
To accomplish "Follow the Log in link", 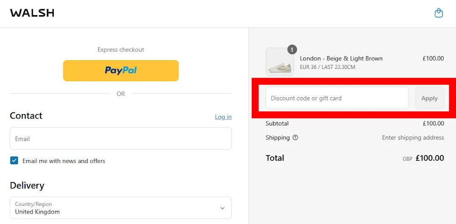I will (223, 117).
